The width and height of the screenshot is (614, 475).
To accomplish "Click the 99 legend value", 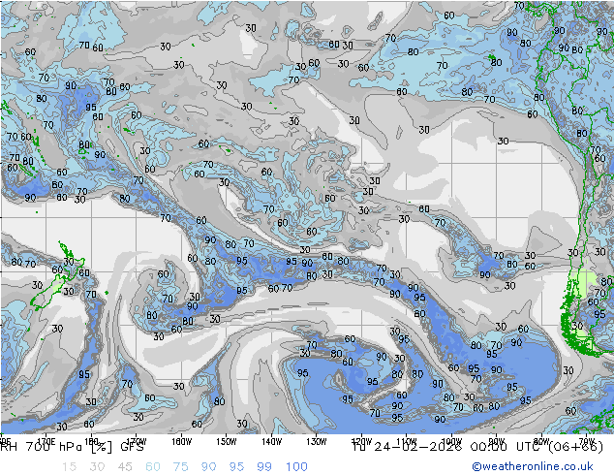I will coord(264,467).
